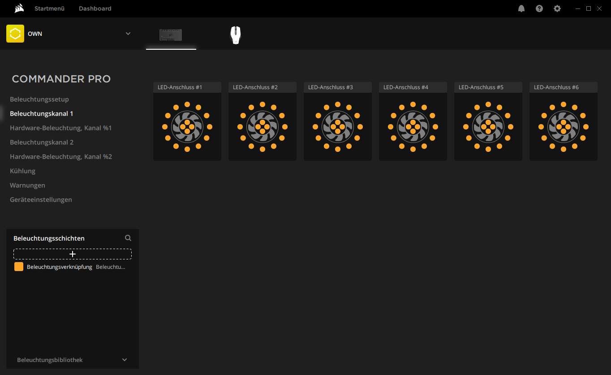611x375 pixels.
Task: Select fan graphic for LED-Anschluss #6
Action: point(564,127)
